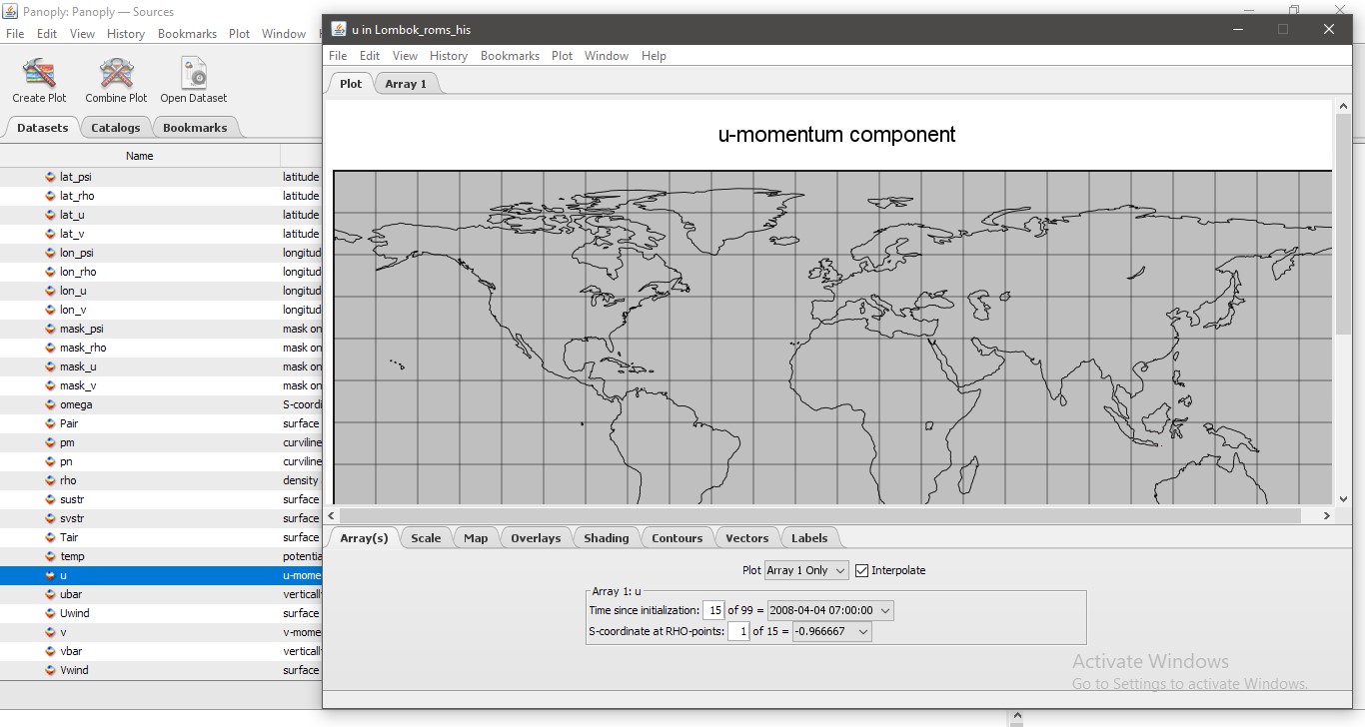Click the time step index input field
This screenshot has width=1365, height=727.
713,610
